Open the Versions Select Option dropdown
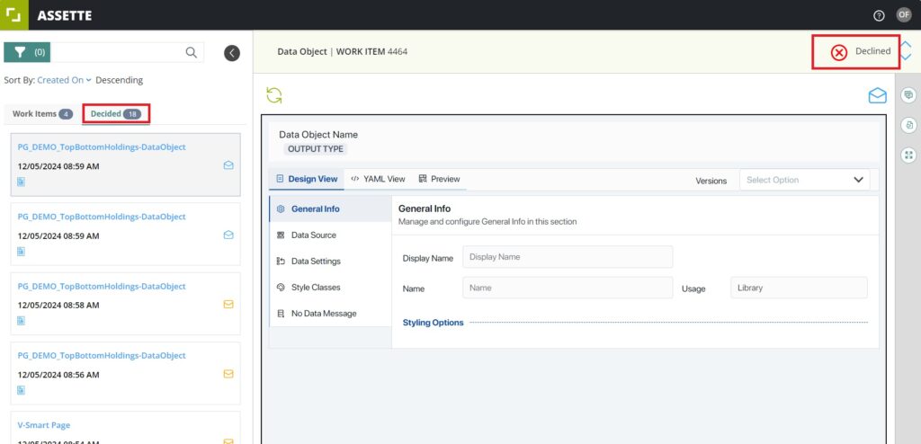The height and width of the screenshot is (444, 921). [804, 180]
